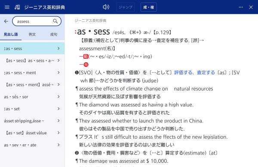The height and width of the screenshot is (167, 258).
Task: Open the three-dot more options menu
Action: pos(241,7)
